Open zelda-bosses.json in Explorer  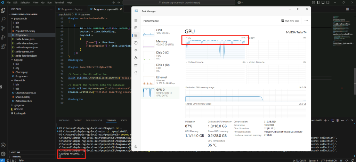[x=25, y=39]
